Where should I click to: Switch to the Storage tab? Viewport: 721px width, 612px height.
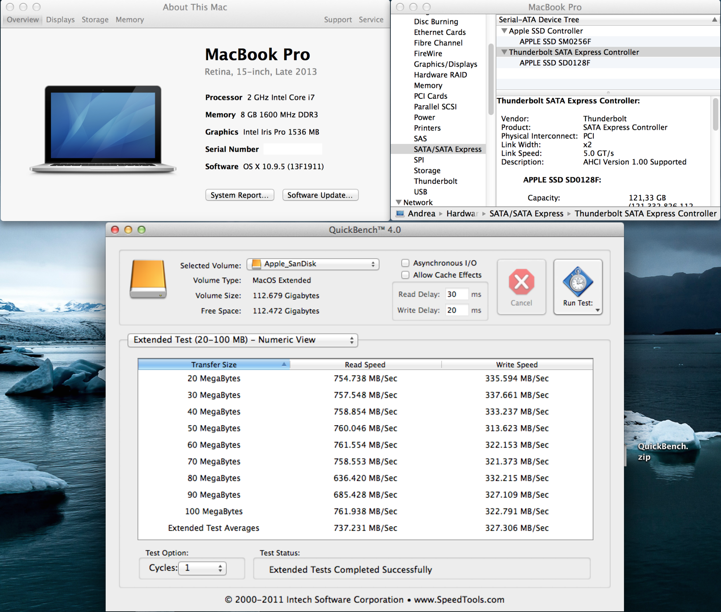[95, 19]
